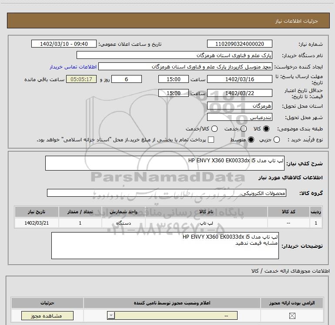Click the delivery city field بندرعباس
Image resolution: width=335 pixels, height=325 pixels.
pos(239,117)
